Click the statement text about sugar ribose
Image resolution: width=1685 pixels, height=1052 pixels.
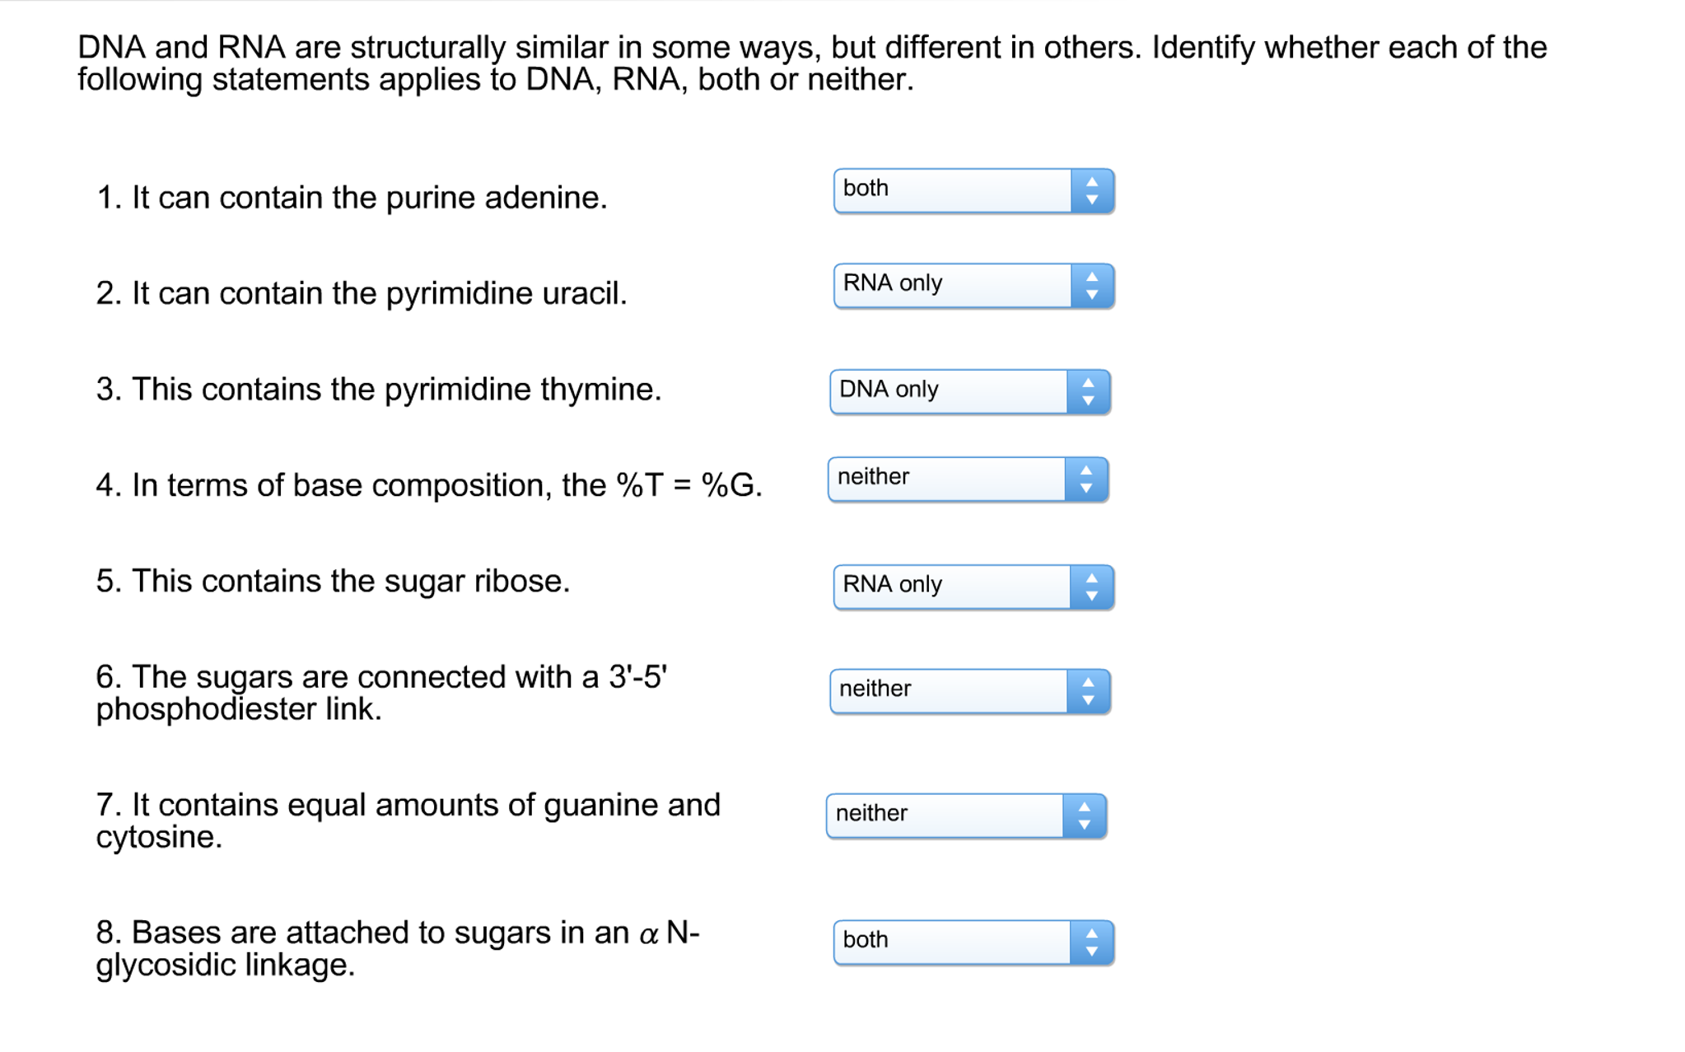point(333,581)
